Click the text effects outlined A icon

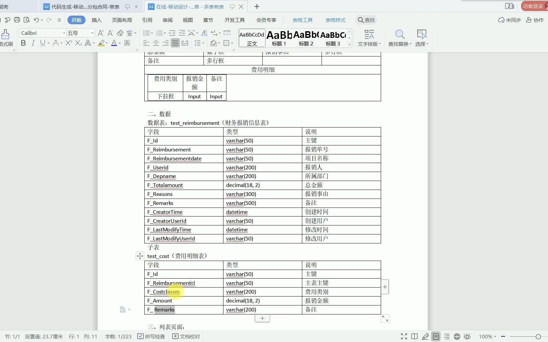pos(88,43)
